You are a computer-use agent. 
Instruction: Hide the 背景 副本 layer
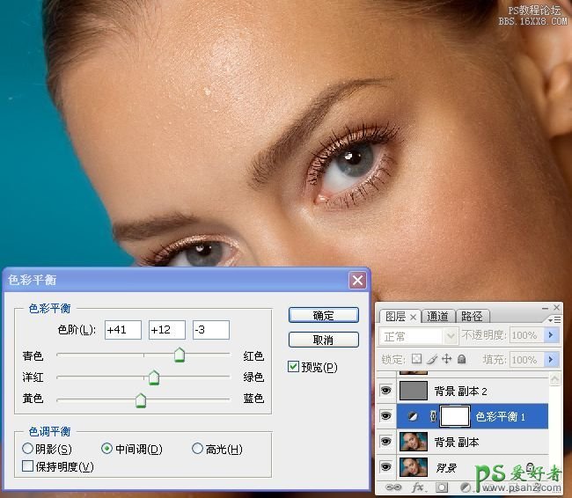click(x=385, y=442)
